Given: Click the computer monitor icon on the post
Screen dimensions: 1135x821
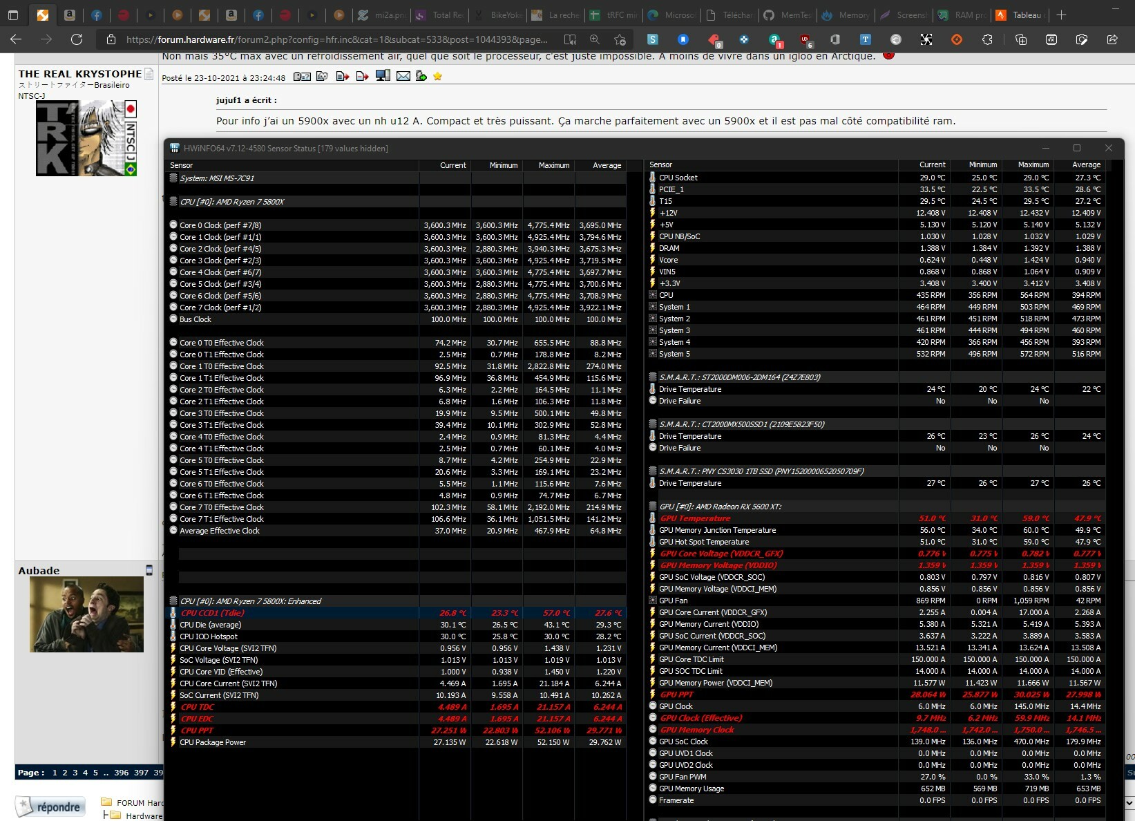Looking at the screenshot, I should (x=383, y=76).
